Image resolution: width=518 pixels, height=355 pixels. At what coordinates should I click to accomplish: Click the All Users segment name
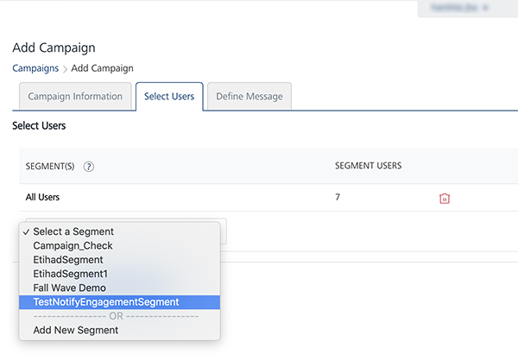pos(42,198)
